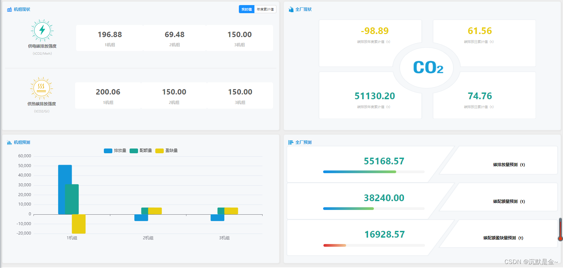Click the 供热 row 3机组 150.00 value

tap(240, 92)
